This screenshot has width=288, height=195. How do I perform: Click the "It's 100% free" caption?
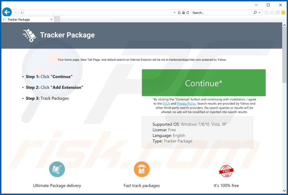[x=226, y=186]
